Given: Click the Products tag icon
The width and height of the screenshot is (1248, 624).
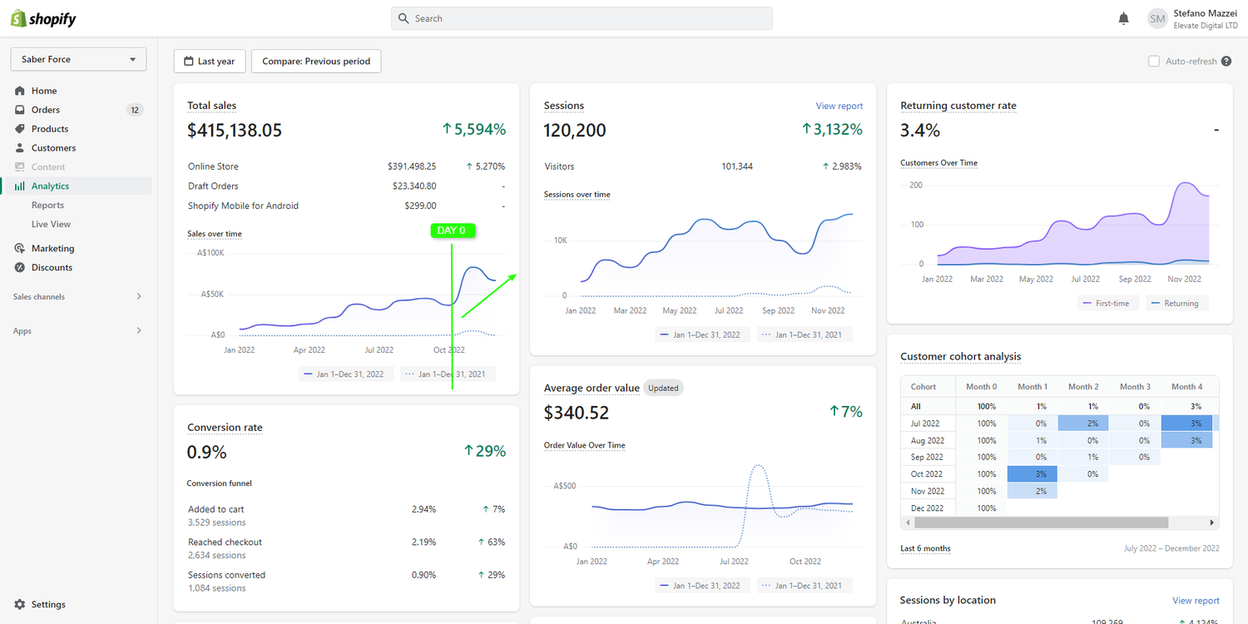Looking at the screenshot, I should pos(20,129).
